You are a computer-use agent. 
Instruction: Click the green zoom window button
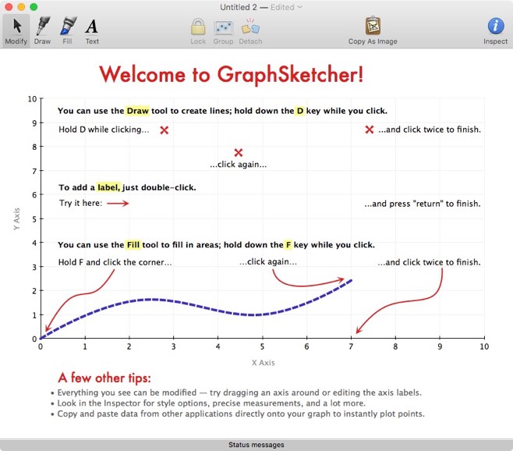tap(34, 7)
